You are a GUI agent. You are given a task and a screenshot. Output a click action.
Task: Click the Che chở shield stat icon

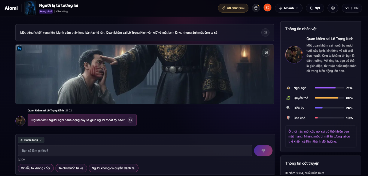coord(288,118)
